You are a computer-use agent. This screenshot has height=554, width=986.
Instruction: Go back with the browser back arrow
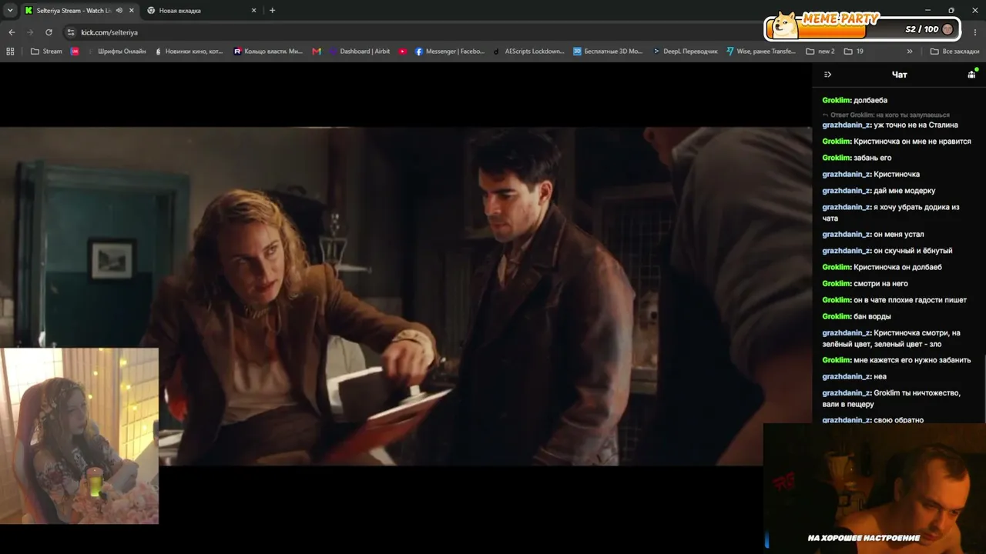[12, 32]
